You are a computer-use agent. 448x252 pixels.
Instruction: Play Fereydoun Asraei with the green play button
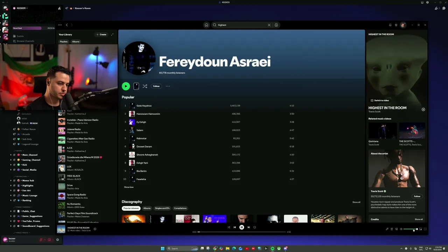(x=126, y=86)
